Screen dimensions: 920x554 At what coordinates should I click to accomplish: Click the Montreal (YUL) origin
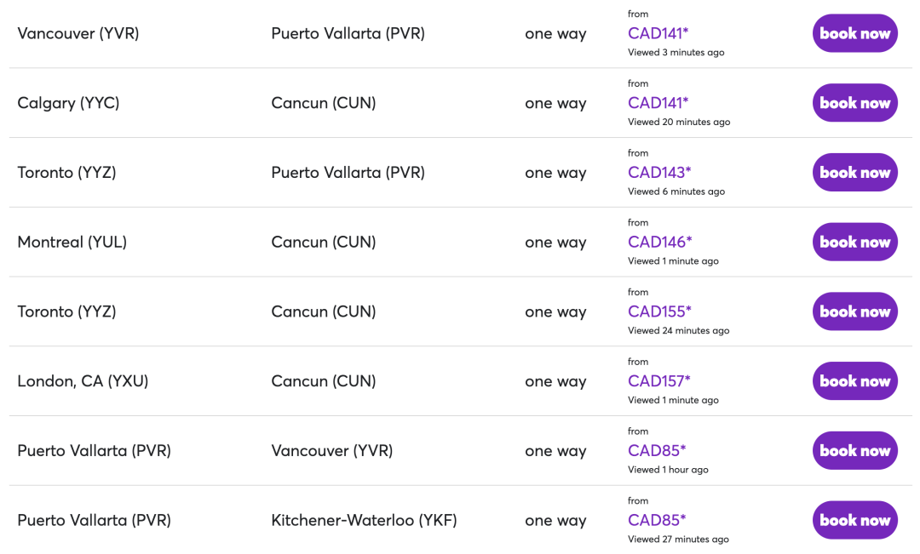coord(72,242)
